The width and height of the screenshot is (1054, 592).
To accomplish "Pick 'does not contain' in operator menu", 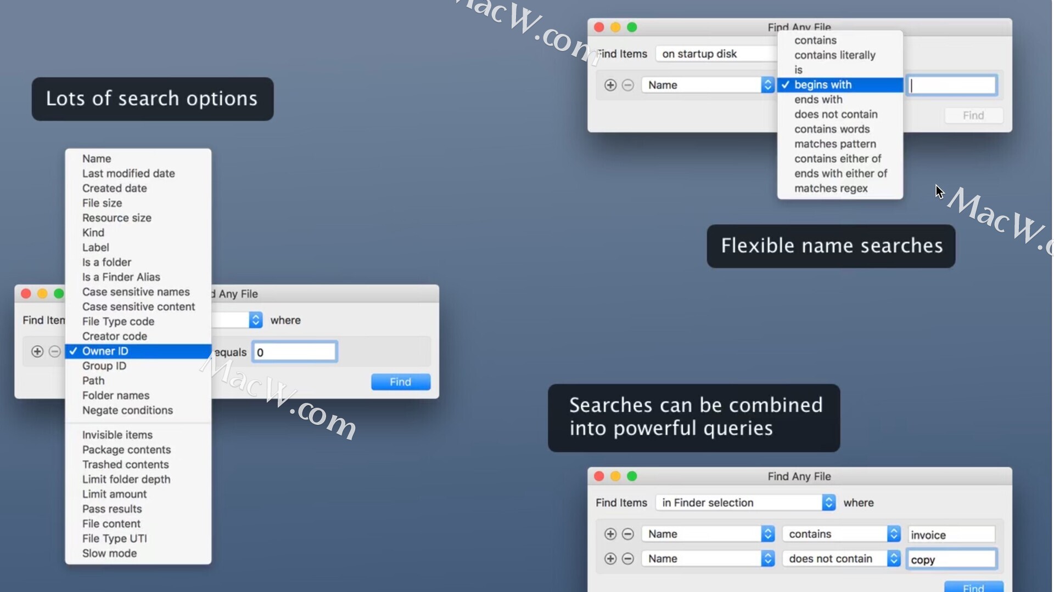I will click(840, 114).
